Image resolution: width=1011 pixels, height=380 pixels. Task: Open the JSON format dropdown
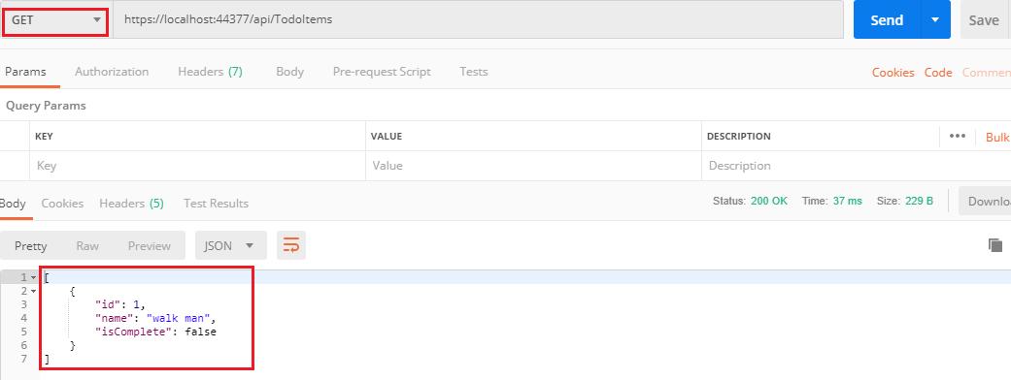coord(231,245)
